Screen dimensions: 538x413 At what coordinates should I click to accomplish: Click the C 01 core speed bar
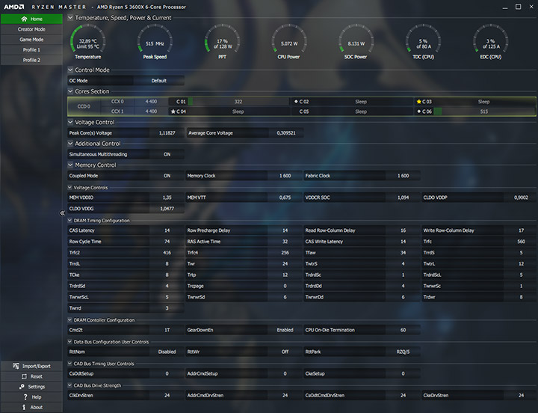238,102
